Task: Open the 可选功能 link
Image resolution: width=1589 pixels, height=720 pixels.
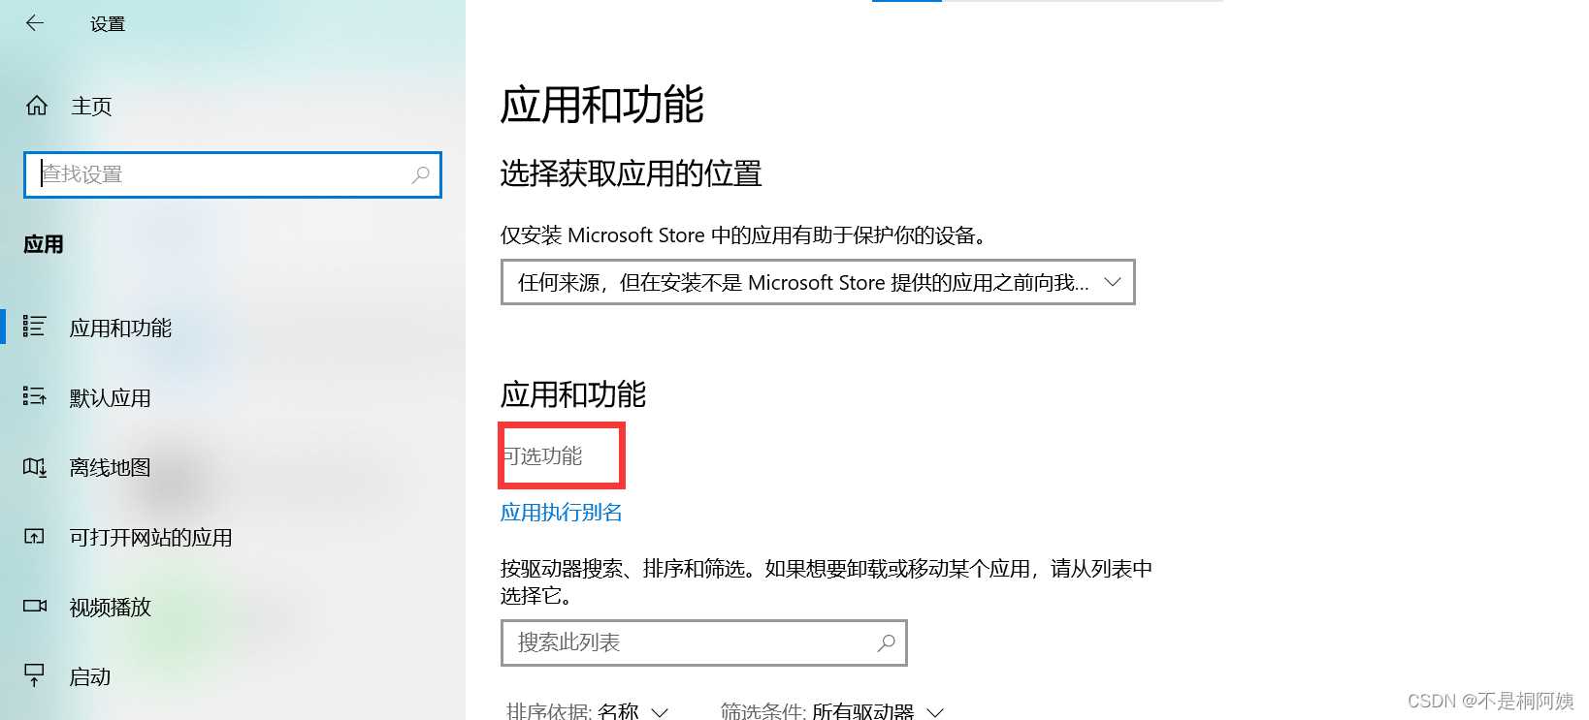Action: coord(542,455)
